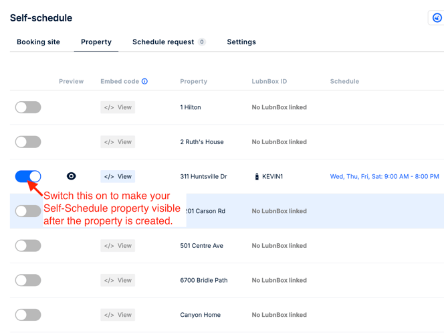444x333 pixels.
Task: Switch on the 6700 Bridle Path toggle
Action: click(28, 280)
